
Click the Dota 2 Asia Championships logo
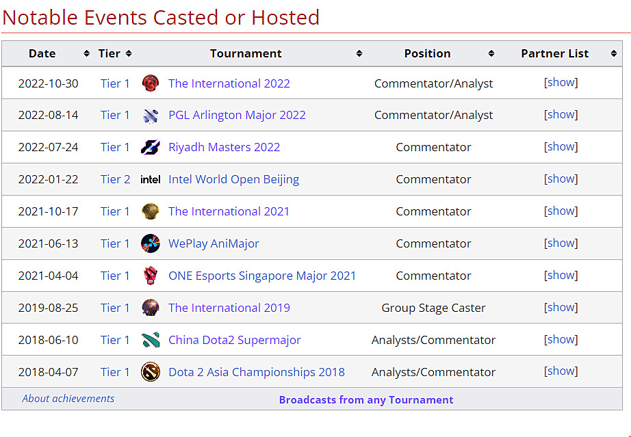151,372
